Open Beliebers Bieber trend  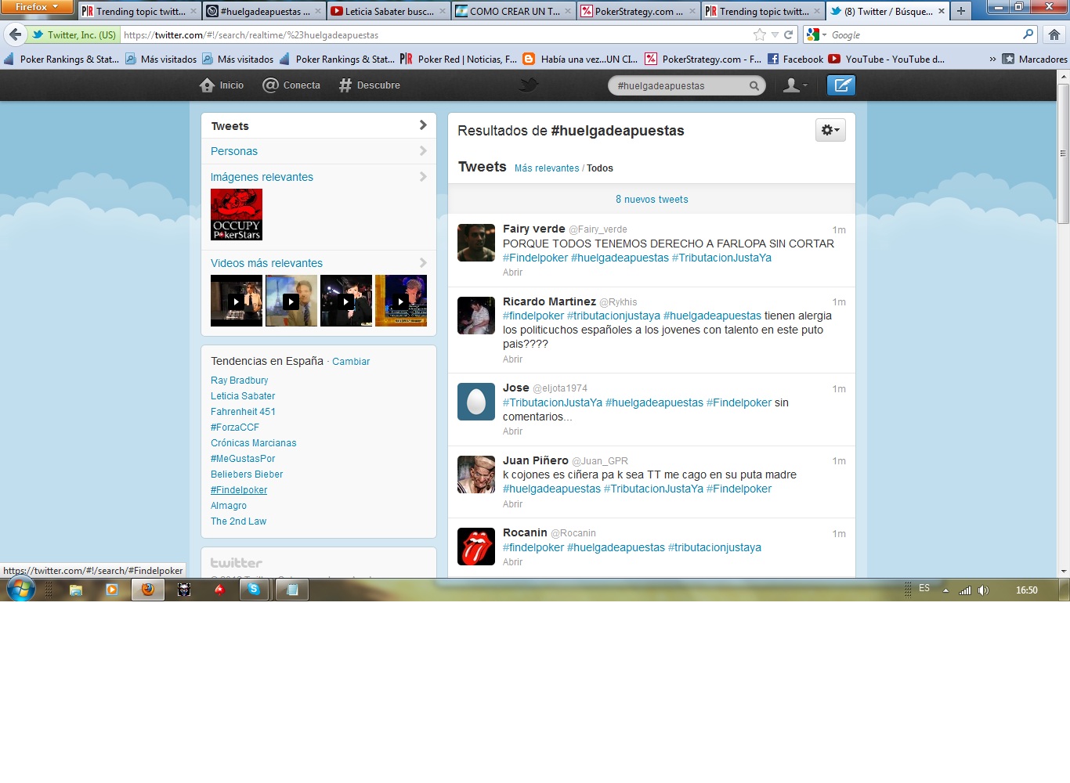click(x=247, y=474)
